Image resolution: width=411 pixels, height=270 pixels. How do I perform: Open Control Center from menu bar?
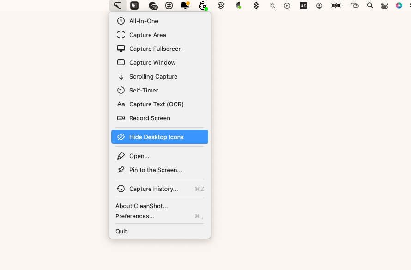[385, 6]
